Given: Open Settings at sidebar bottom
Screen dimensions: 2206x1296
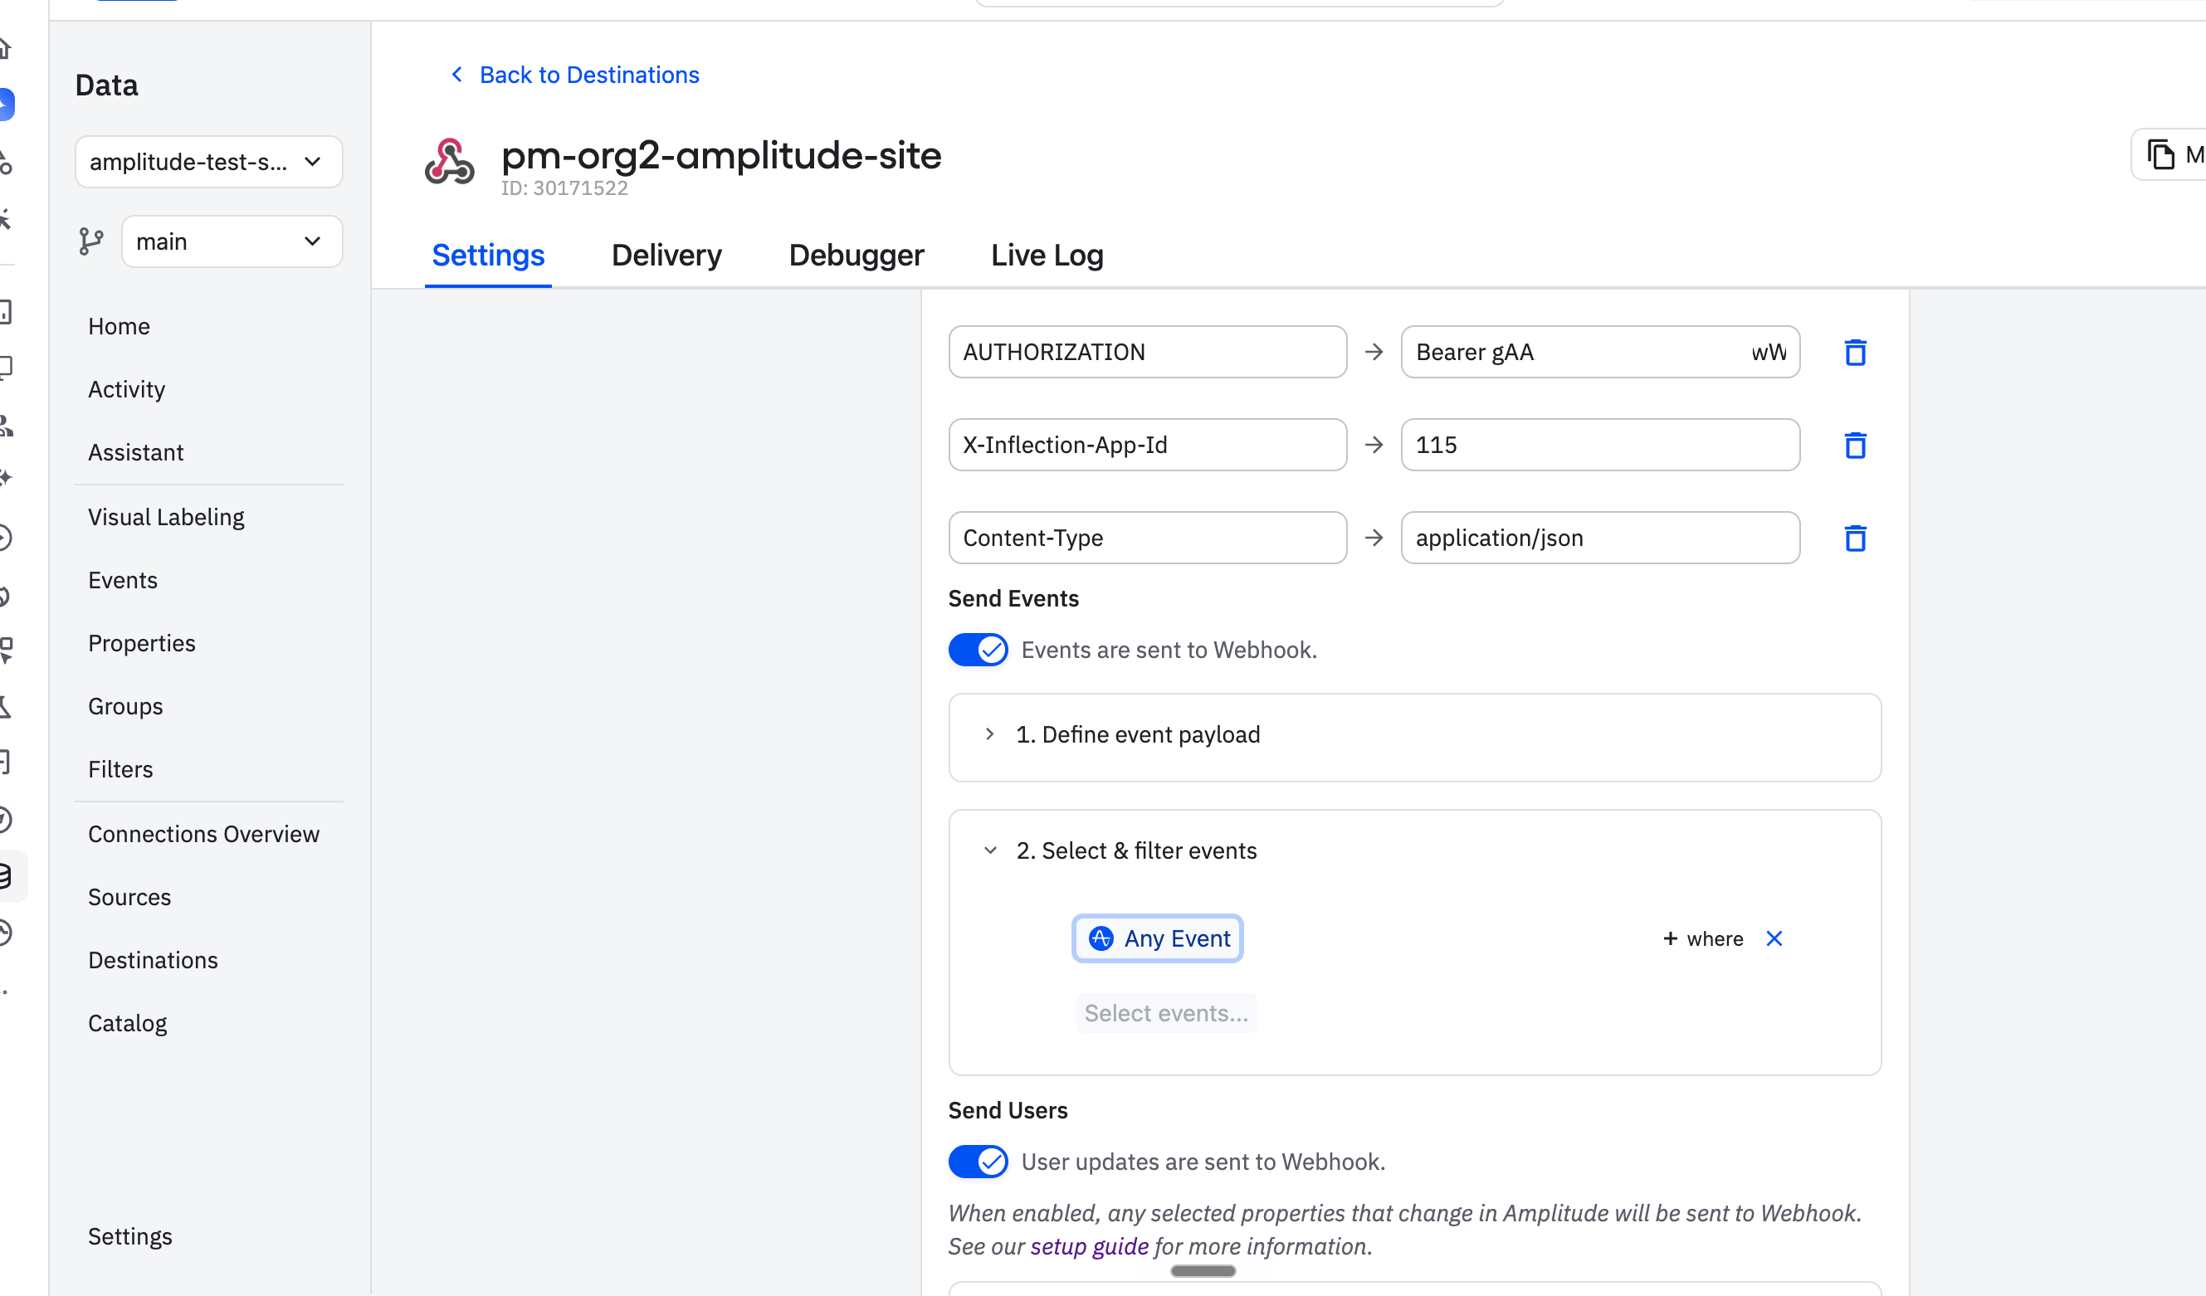Looking at the screenshot, I should click(x=129, y=1236).
